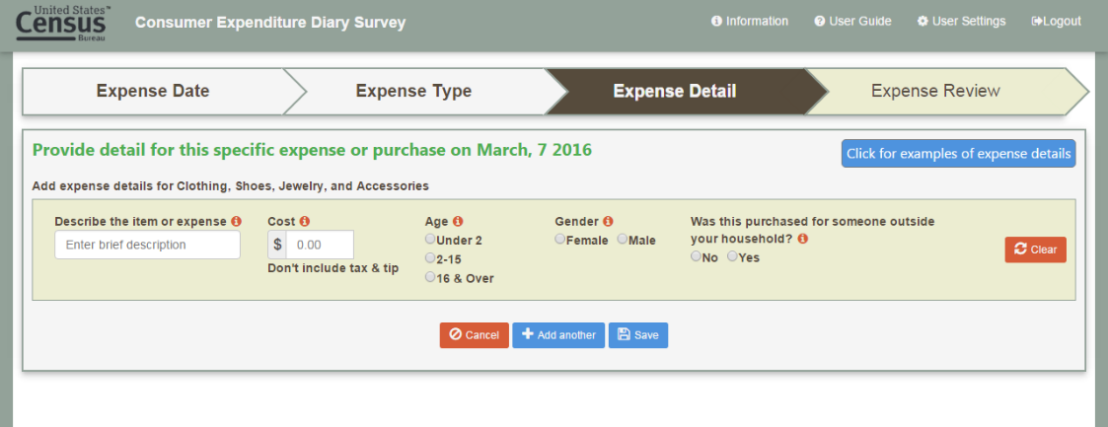Image resolution: width=1108 pixels, height=427 pixels.
Task: Open the User Guide link
Action: pos(852,22)
